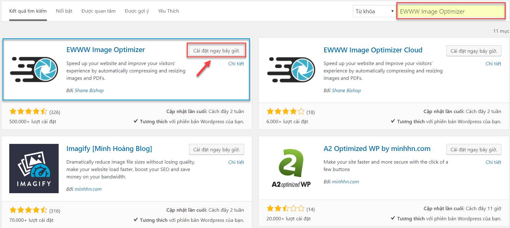Click the A2 Optimized WP logo
The image size is (510, 228).
click(x=291, y=169)
